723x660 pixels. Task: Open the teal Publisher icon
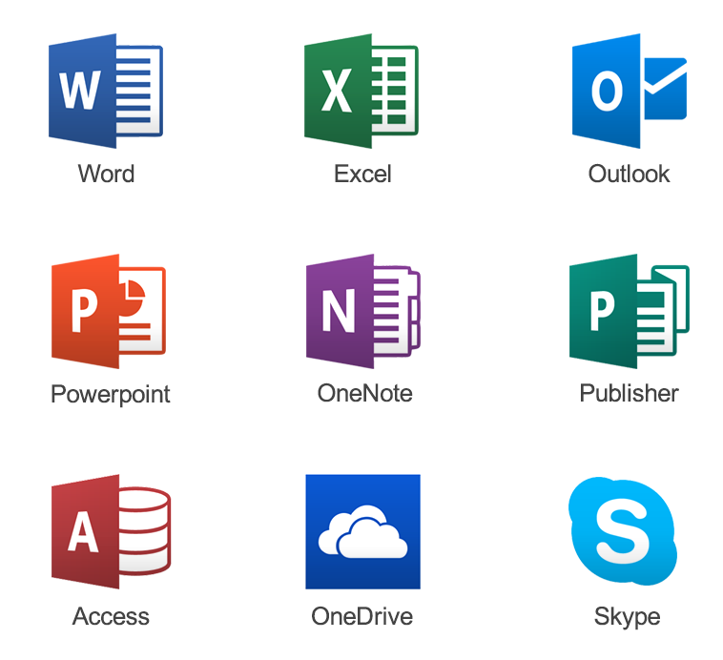click(628, 311)
